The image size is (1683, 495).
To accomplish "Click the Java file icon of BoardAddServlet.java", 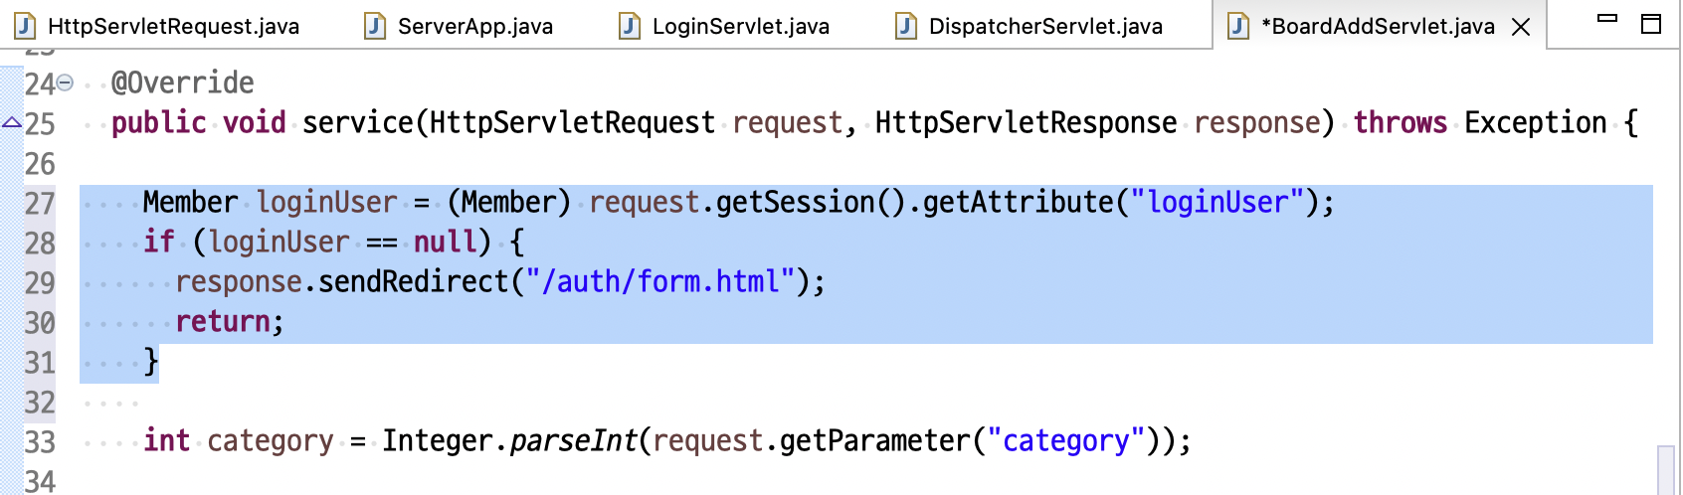I will pos(1237,26).
